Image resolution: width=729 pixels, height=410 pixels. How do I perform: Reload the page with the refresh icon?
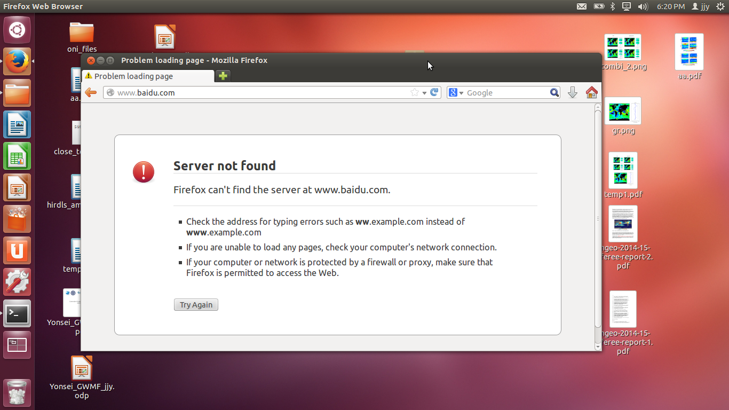(x=434, y=92)
